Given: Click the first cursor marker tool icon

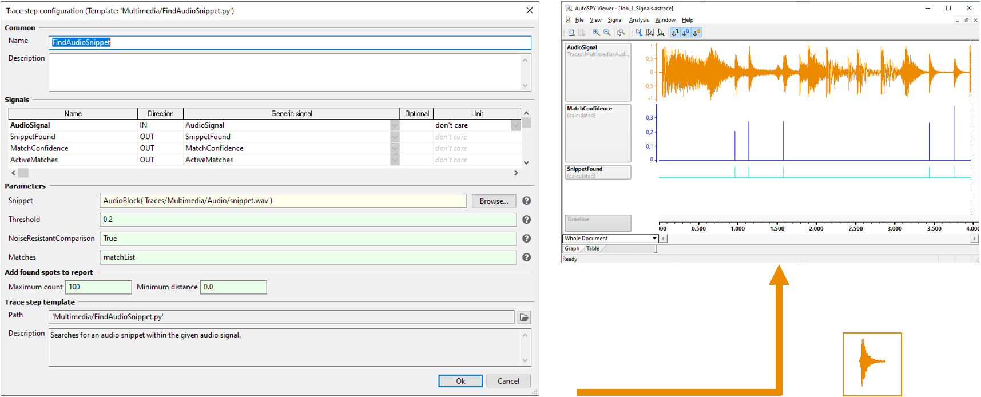Looking at the screenshot, I should [x=639, y=33].
